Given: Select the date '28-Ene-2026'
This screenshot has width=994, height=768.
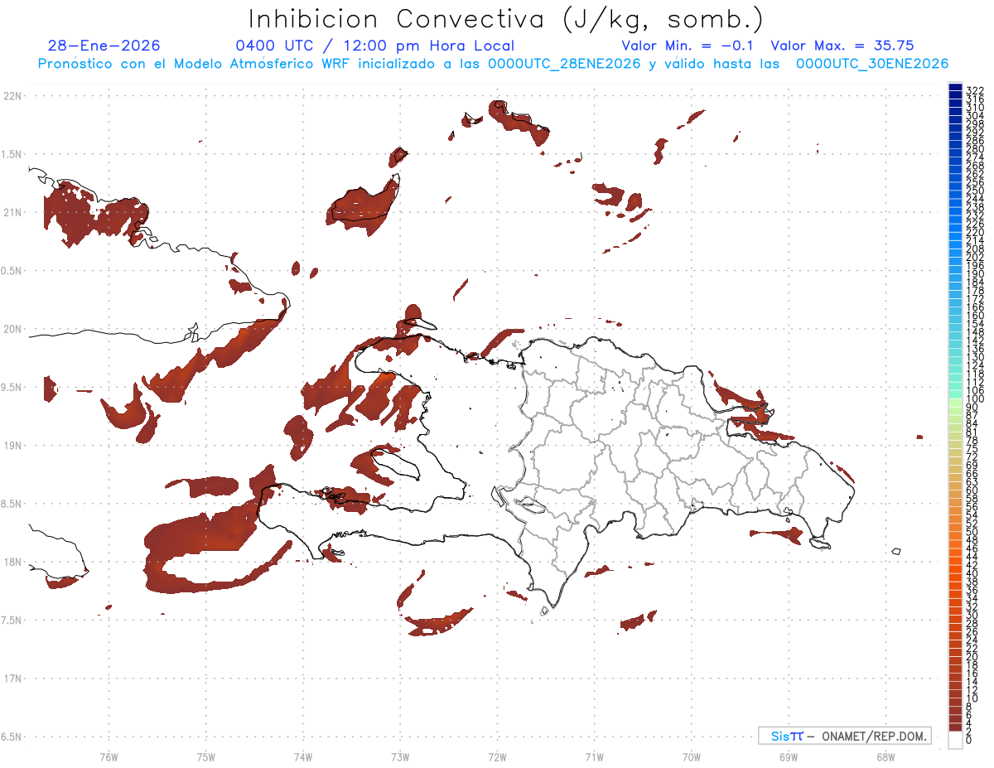Looking at the screenshot, I should pyautogui.click(x=104, y=46).
